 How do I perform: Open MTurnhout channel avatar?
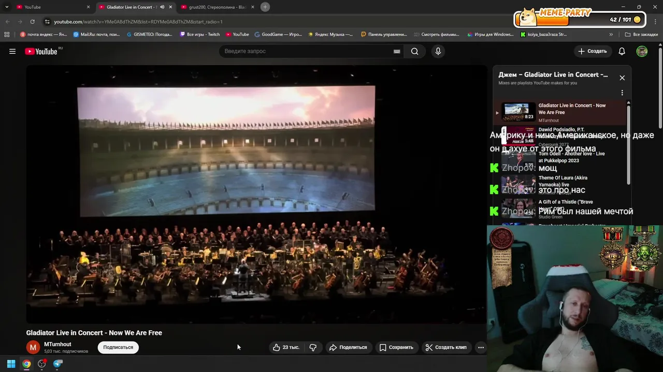pyautogui.click(x=33, y=347)
